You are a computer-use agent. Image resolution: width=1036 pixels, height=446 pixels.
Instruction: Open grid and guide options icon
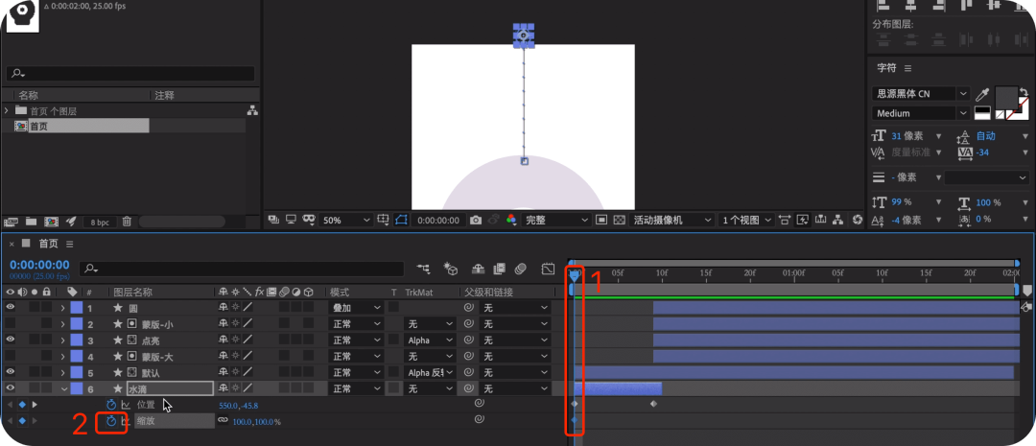coord(383,220)
